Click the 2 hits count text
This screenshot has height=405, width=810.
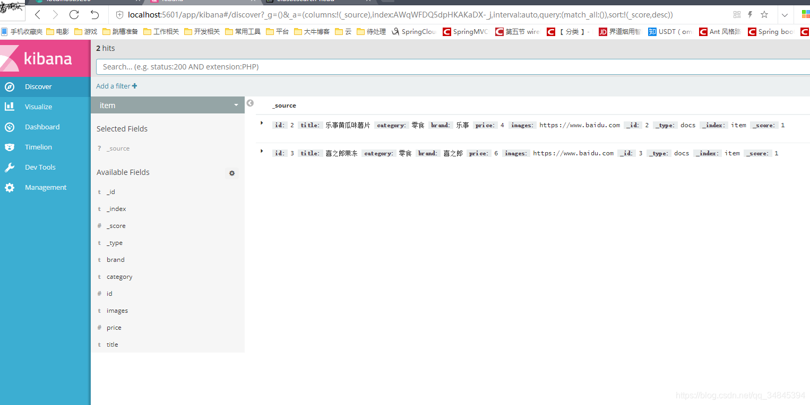click(x=106, y=48)
